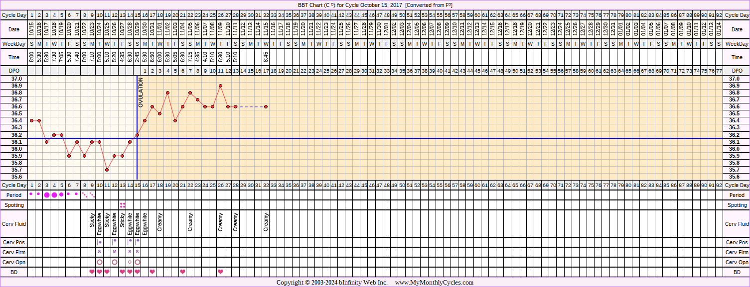Click the small cervical opening circle on day 14
The width and height of the screenshot is (750, 287).
pos(130,262)
